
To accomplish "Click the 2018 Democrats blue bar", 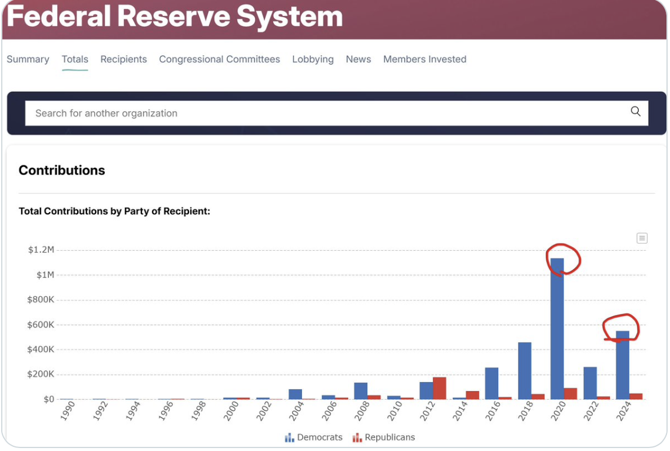I will [x=525, y=371].
